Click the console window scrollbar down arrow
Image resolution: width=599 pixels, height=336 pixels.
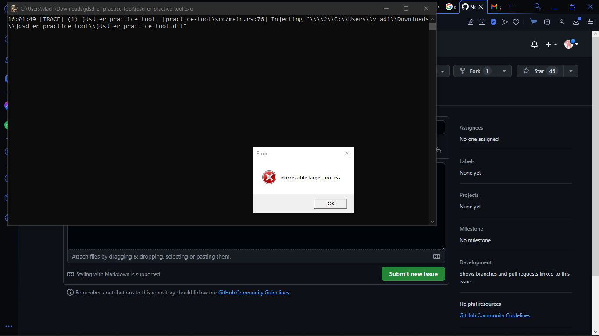pos(433,221)
